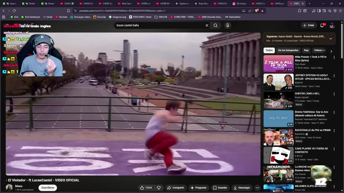This screenshot has height=193, width=344.
Task: Open RATATOUILLE de PS2 es PRIME title
Action: (x=313, y=130)
